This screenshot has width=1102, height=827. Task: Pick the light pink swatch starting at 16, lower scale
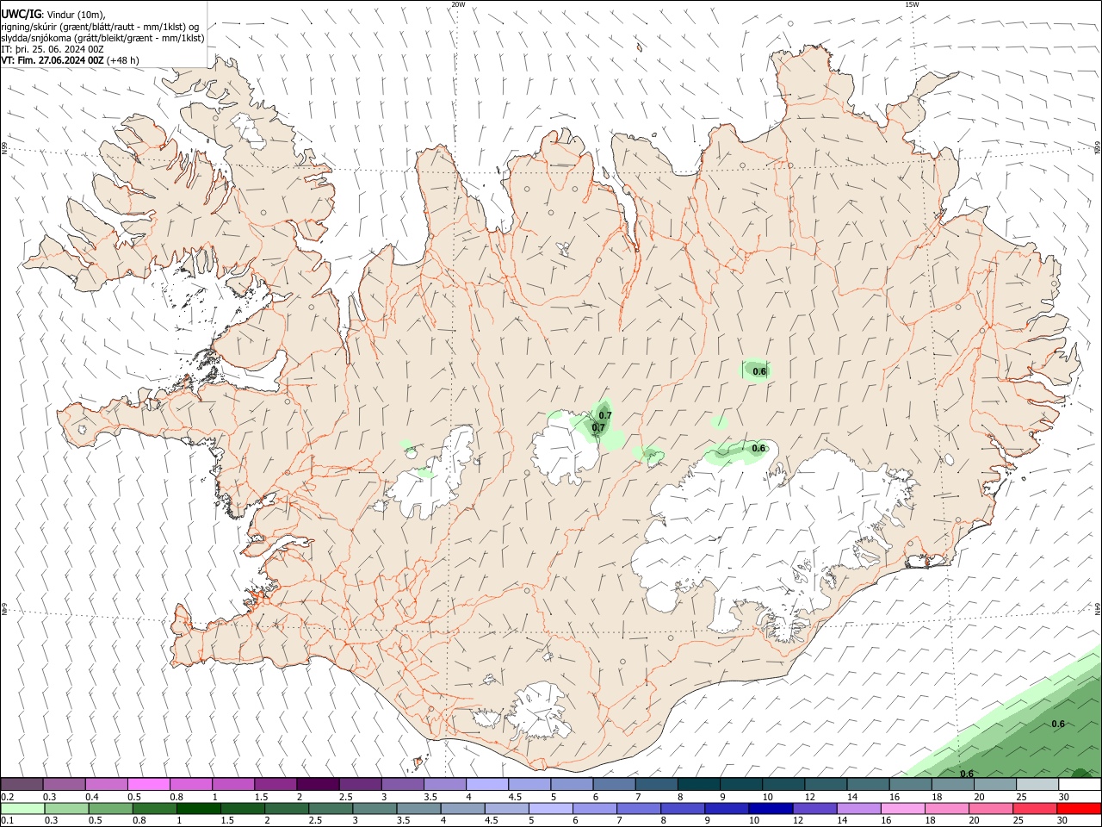pyautogui.click(x=901, y=808)
